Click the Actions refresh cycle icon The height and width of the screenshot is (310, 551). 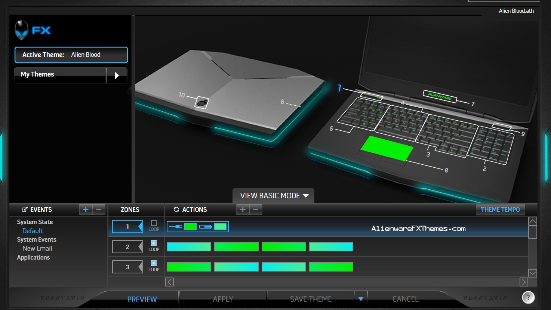tap(176, 210)
